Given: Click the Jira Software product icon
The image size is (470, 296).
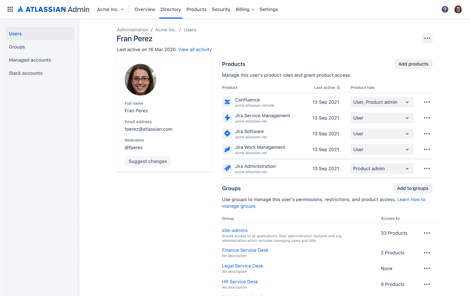Looking at the screenshot, I should [x=227, y=134].
